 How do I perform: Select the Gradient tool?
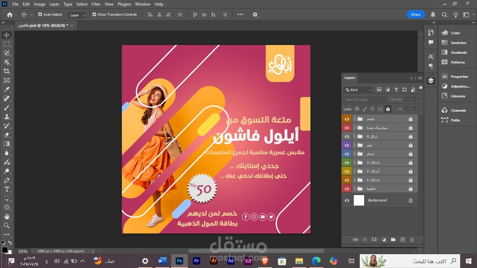[x=7, y=144]
